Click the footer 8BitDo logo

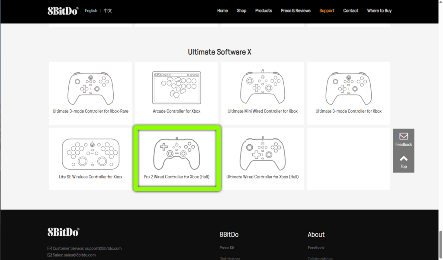(63, 232)
